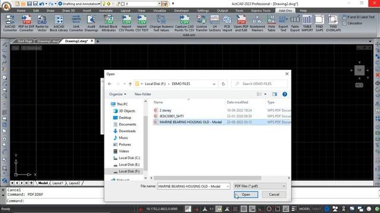Open Capture CAD Points To CSV
Image resolution: width=380 pixels, height=213 pixels.
[x=185, y=23]
